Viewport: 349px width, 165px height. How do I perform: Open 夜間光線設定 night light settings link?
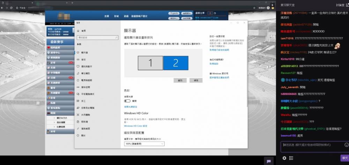pyautogui.click(x=131, y=107)
